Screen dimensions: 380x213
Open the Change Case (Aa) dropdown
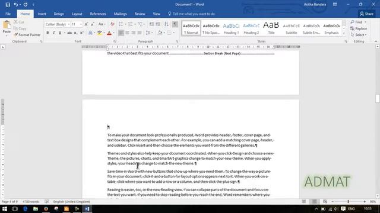[x=102, y=24]
